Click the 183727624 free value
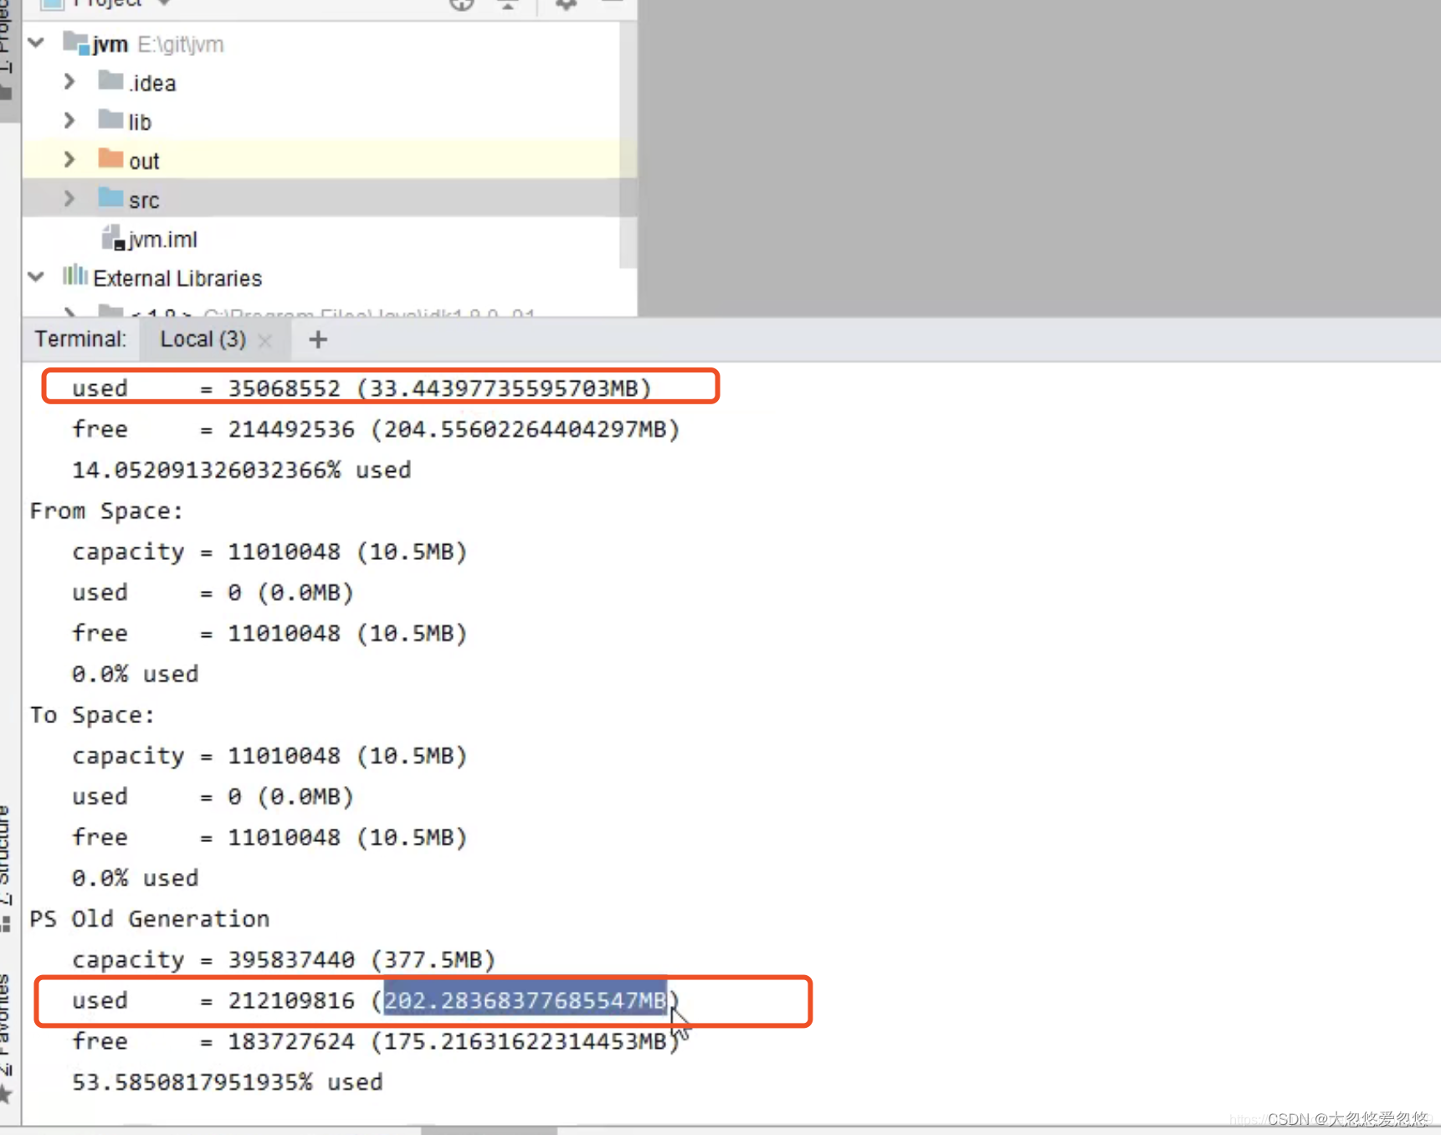1441x1135 pixels. 291,1041
